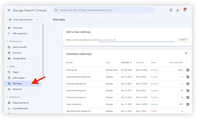Screen dimensions: 197x119
Task: Click the SUBMIT sitemap button
Action: point(183,40)
